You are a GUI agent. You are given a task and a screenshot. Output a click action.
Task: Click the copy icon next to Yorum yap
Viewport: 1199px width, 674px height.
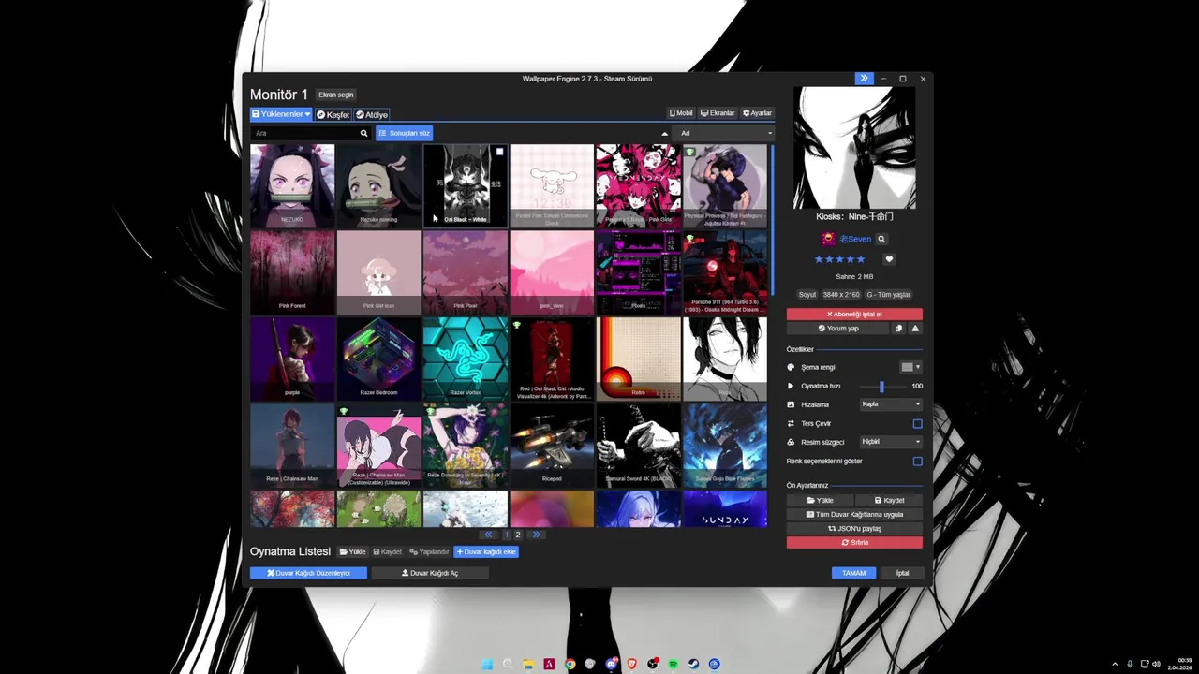coord(898,329)
